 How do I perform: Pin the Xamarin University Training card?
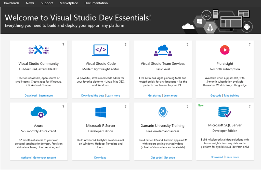coord(187,107)
